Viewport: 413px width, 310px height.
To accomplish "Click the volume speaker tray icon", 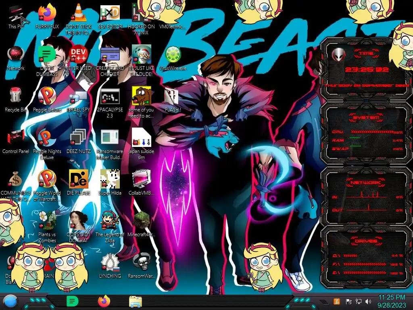I will 368,301.
